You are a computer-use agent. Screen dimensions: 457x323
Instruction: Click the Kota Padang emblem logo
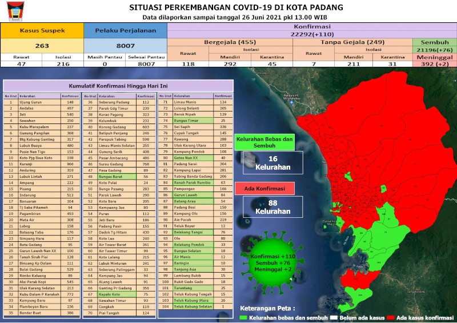[16, 11]
